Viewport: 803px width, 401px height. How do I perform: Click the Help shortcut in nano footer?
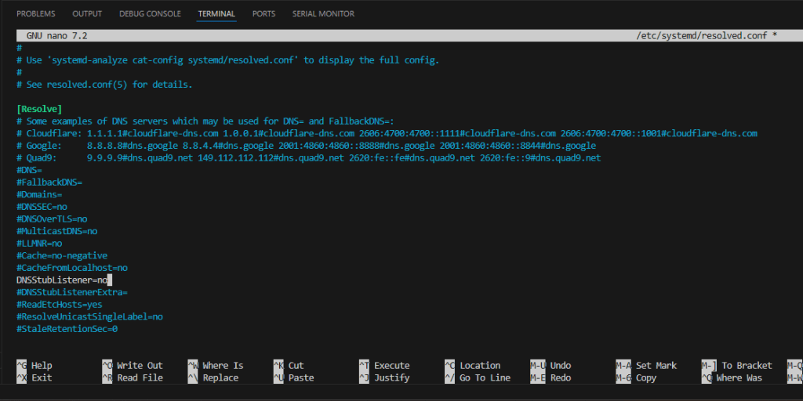click(42, 366)
